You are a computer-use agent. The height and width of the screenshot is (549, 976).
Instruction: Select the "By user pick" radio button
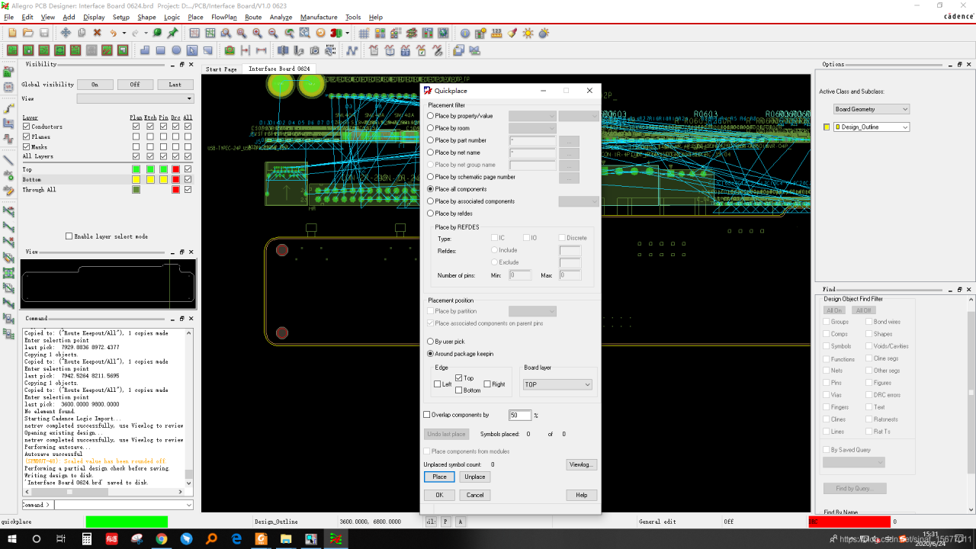click(x=431, y=342)
